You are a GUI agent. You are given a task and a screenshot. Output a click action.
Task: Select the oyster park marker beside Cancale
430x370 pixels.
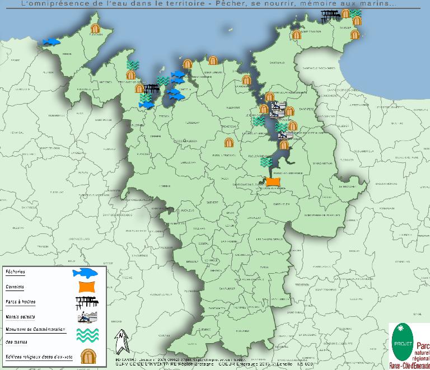tap(330, 15)
